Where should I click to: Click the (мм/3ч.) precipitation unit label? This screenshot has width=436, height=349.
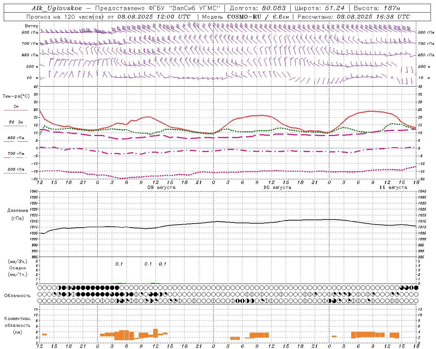pyautogui.click(x=17, y=262)
